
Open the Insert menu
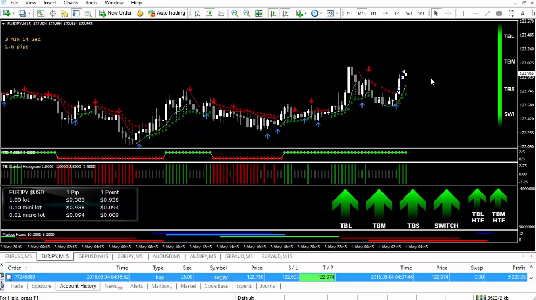[50, 3]
